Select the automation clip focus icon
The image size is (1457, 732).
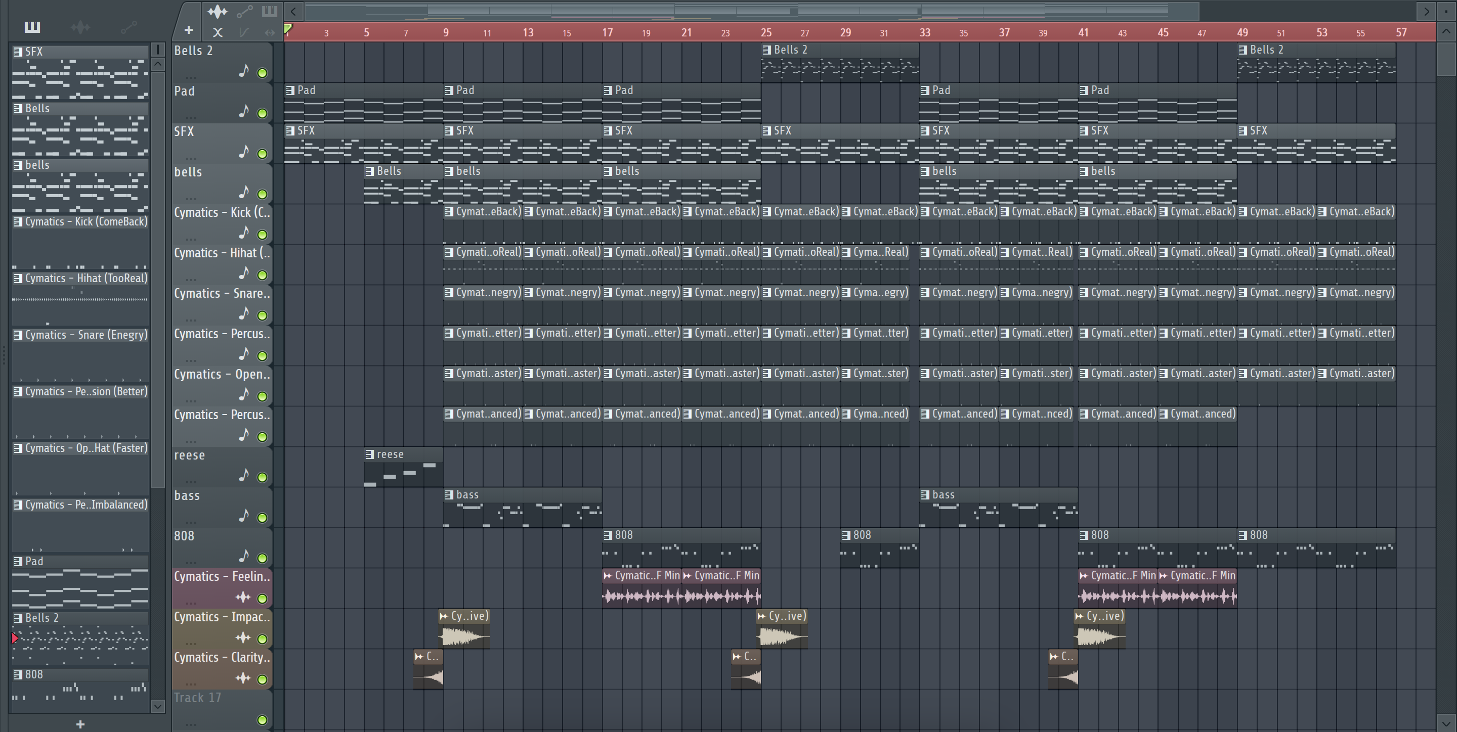(244, 11)
